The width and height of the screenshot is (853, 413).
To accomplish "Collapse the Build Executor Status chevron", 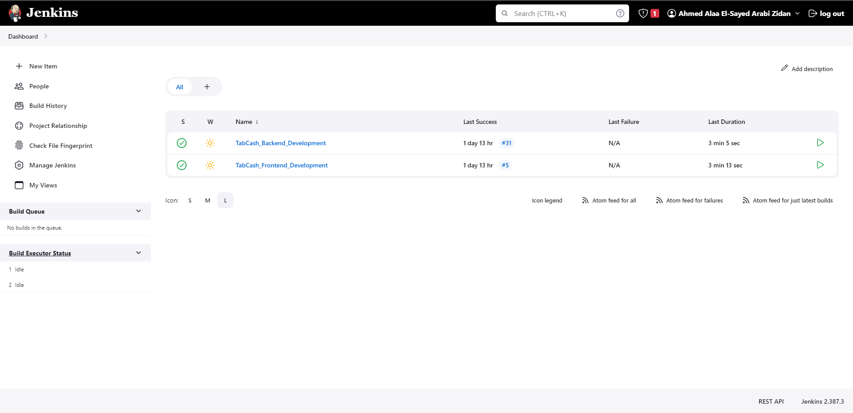I will [x=139, y=253].
